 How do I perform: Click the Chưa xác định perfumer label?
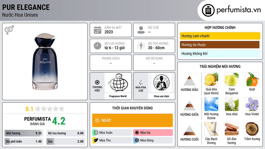click(161, 96)
